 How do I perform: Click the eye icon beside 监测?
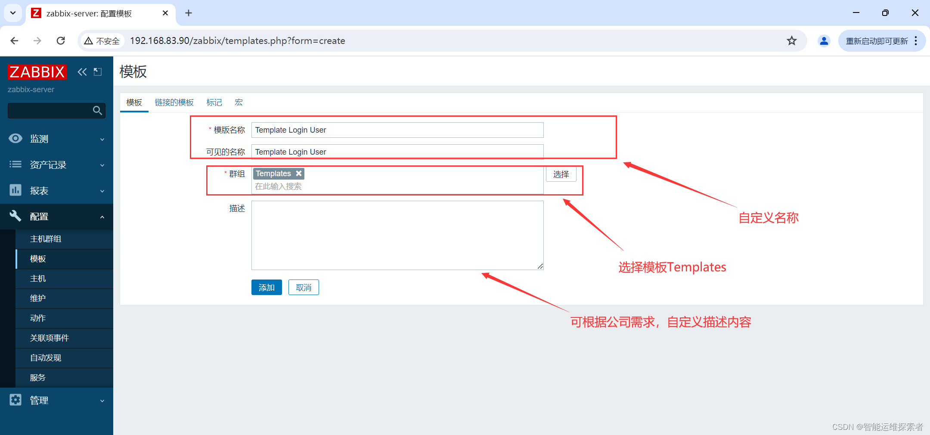pyautogui.click(x=15, y=138)
